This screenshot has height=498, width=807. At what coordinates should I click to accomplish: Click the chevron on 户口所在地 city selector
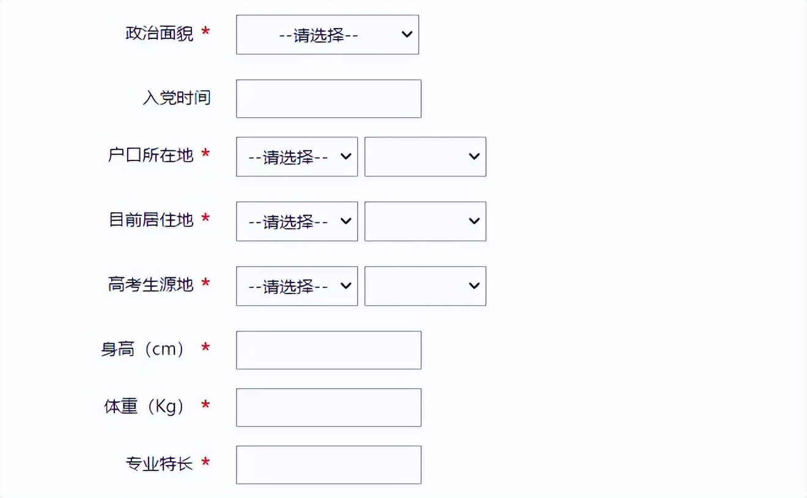[474, 157]
